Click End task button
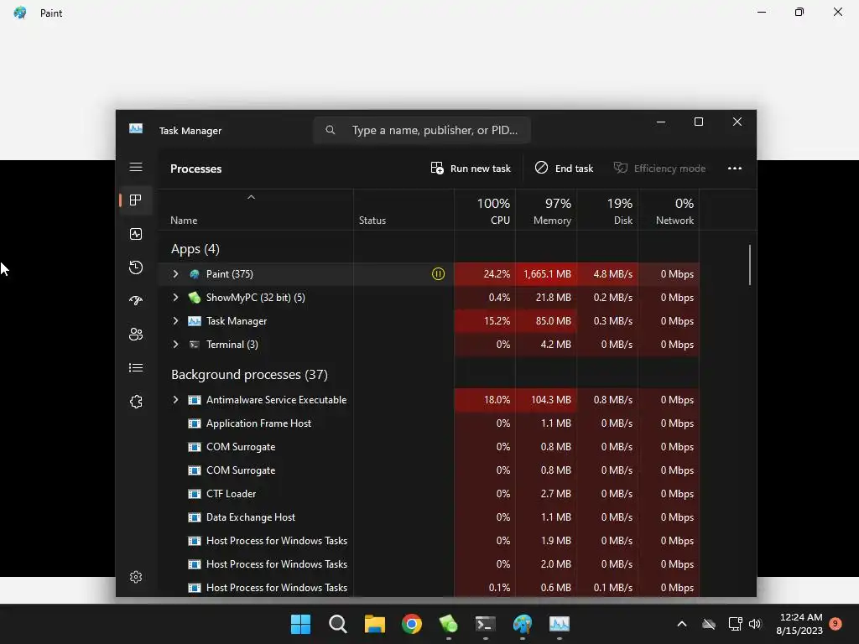Image resolution: width=859 pixels, height=644 pixels. tap(564, 168)
